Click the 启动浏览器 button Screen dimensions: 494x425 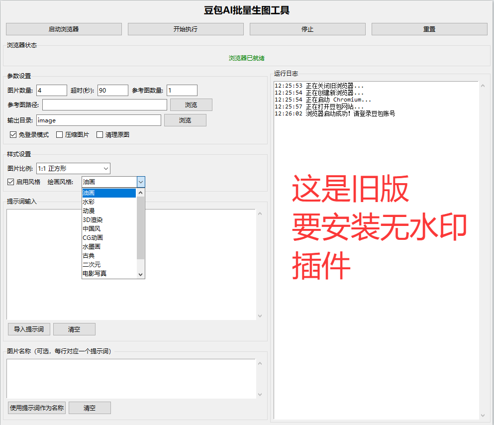pyautogui.click(x=64, y=29)
